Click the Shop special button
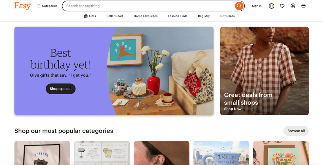 [61, 89]
